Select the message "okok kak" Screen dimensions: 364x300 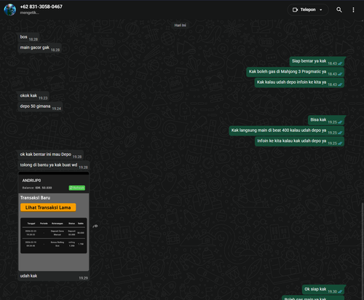[33, 96]
